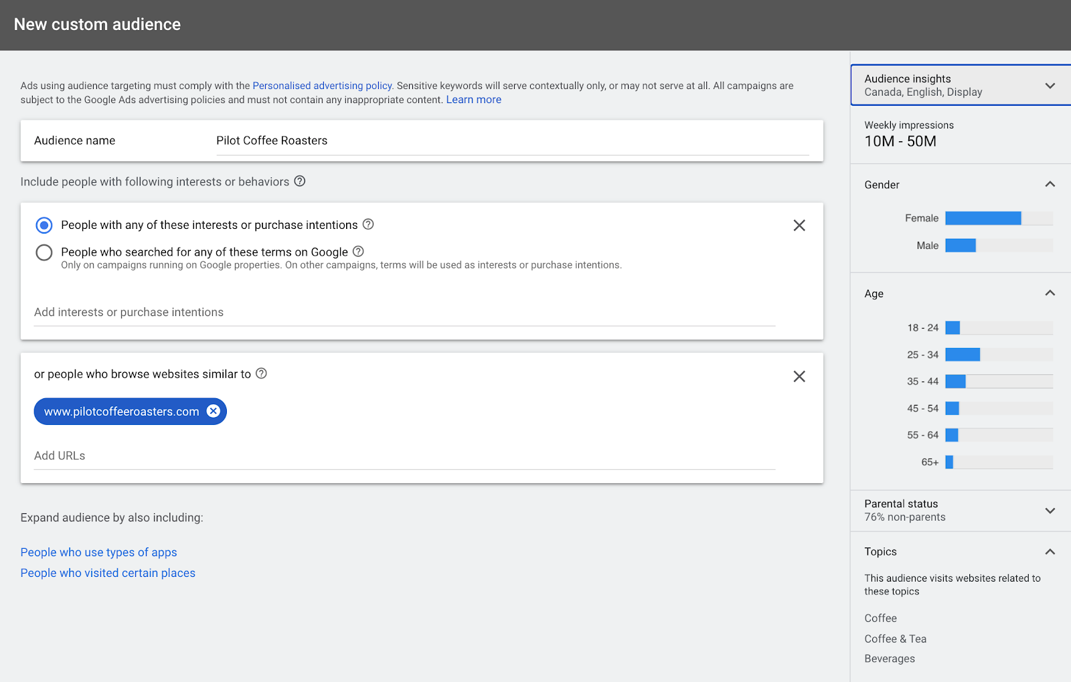Viewport: 1071px width, 682px height.
Task: Click People who use types of apps
Action: coord(99,552)
